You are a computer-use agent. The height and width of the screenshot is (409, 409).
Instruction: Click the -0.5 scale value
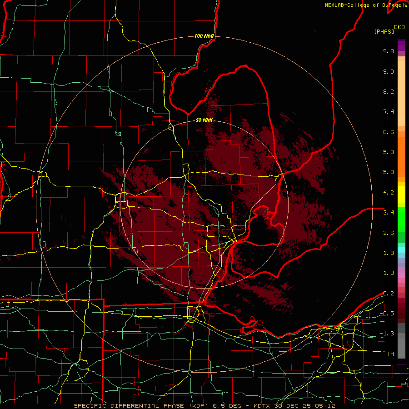pos(387,314)
